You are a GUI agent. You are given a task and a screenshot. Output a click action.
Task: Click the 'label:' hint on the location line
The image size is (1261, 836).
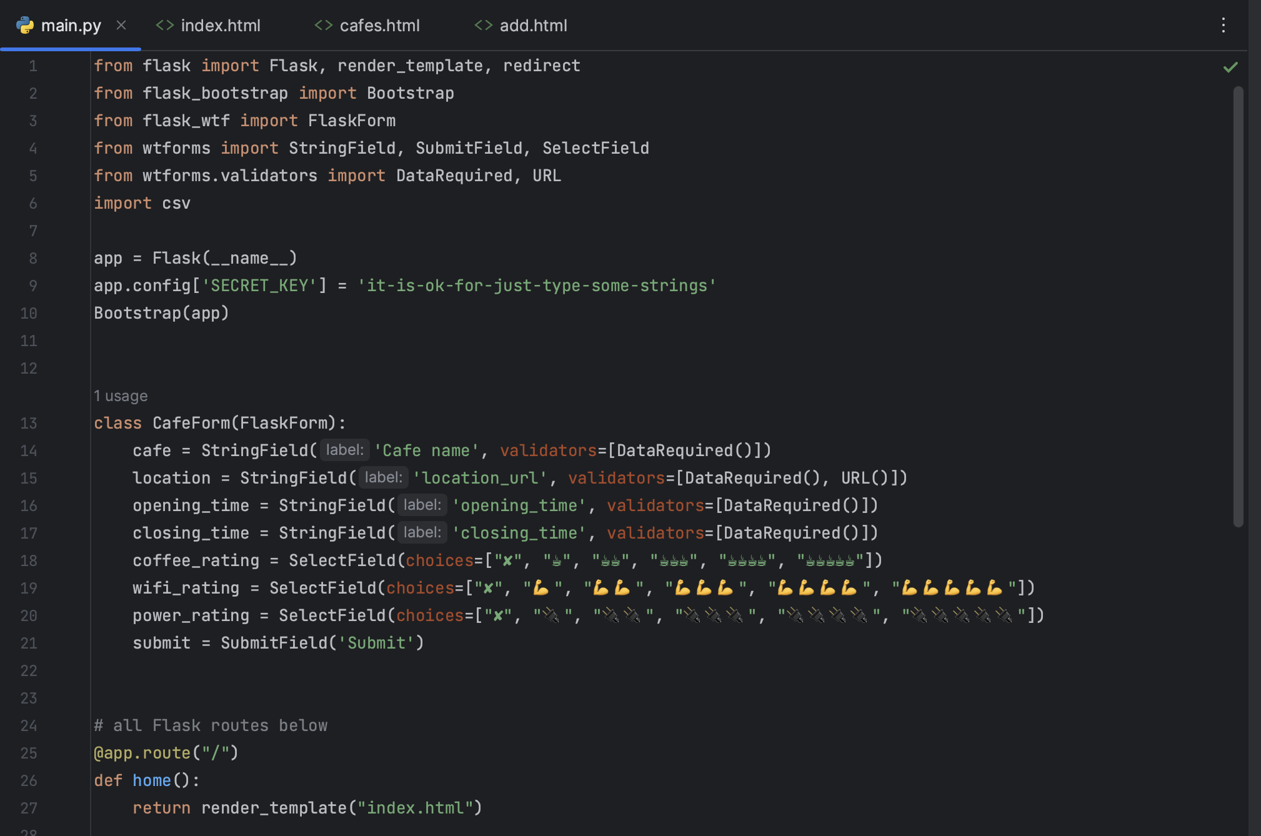pyautogui.click(x=384, y=477)
